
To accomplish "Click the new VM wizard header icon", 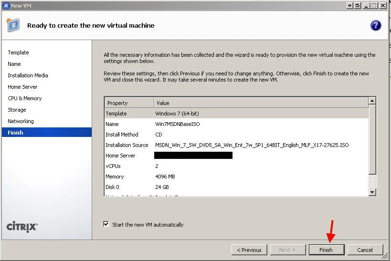I will click(x=13, y=25).
